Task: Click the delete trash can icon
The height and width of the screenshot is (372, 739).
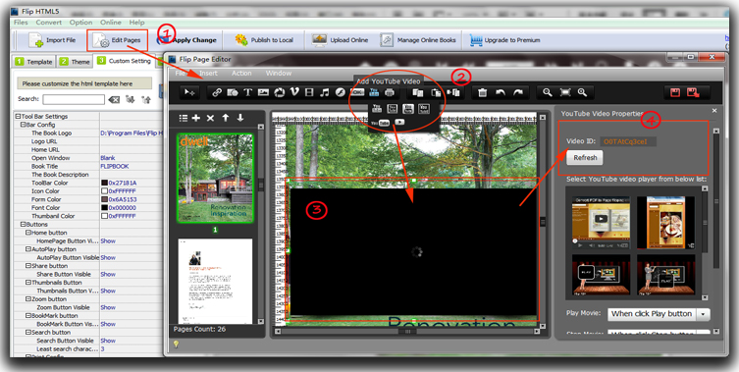Action: click(x=482, y=93)
